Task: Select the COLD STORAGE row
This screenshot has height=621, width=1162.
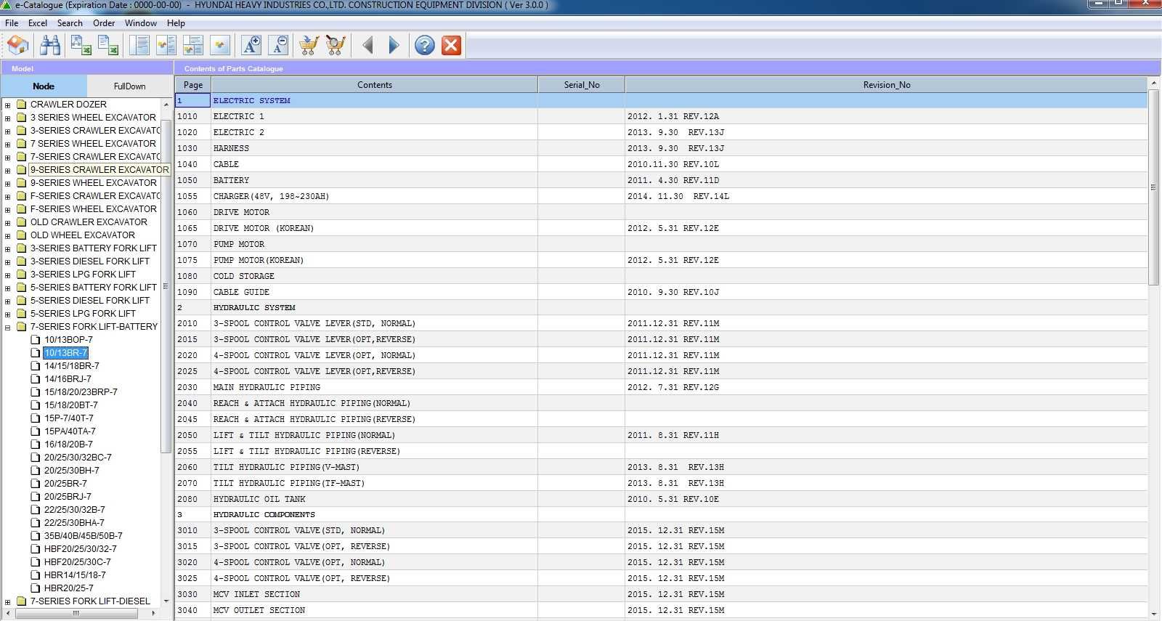Action: [x=661, y=276]
